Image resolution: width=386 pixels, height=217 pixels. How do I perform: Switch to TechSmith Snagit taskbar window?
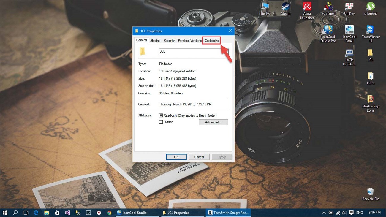coord(228,213)
